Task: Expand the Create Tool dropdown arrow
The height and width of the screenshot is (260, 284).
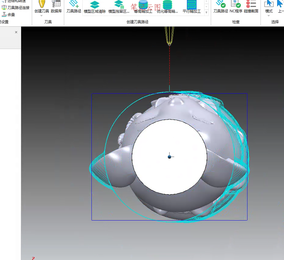Action: pyautogui.click(x=42, y=16)
